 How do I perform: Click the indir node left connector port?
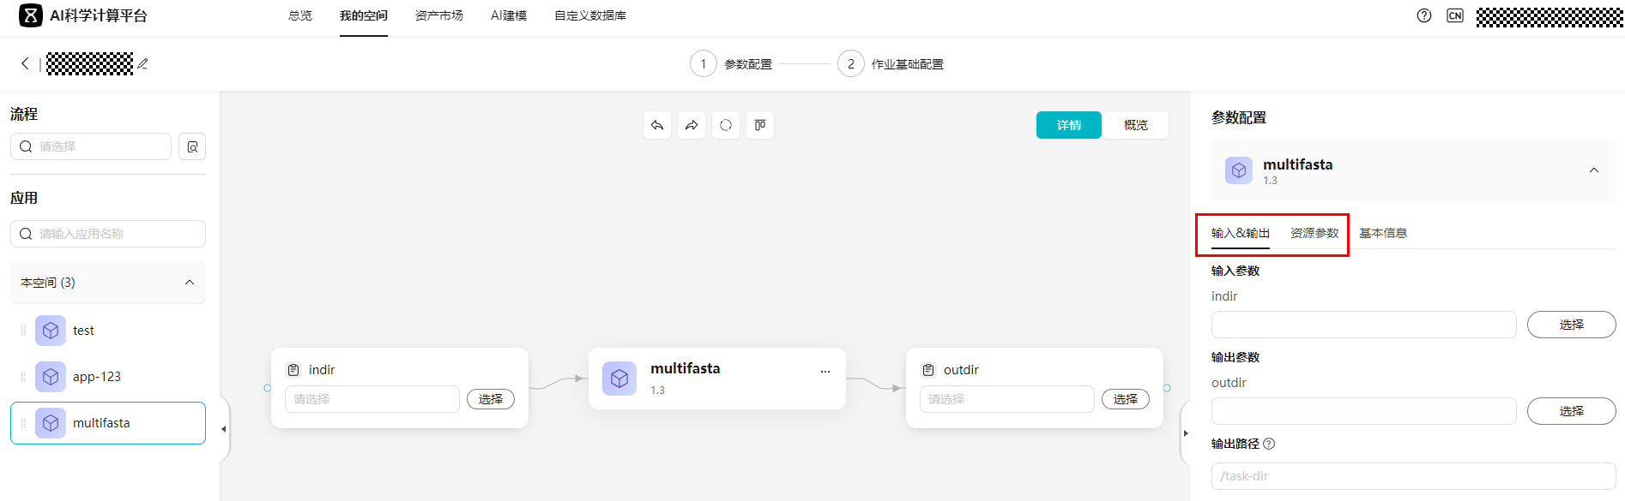[268, 388]
